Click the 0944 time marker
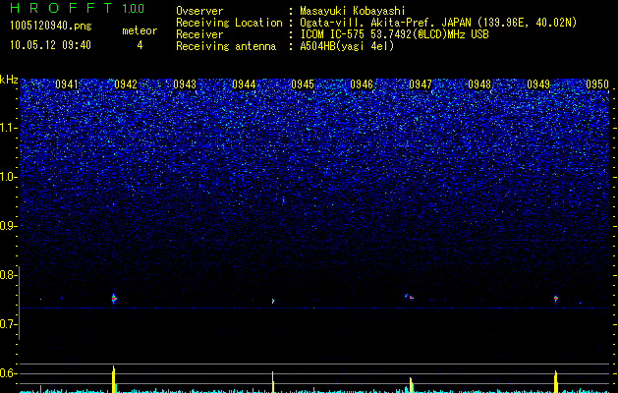This screenshot has width=618, height=393. tap(244, 84)
